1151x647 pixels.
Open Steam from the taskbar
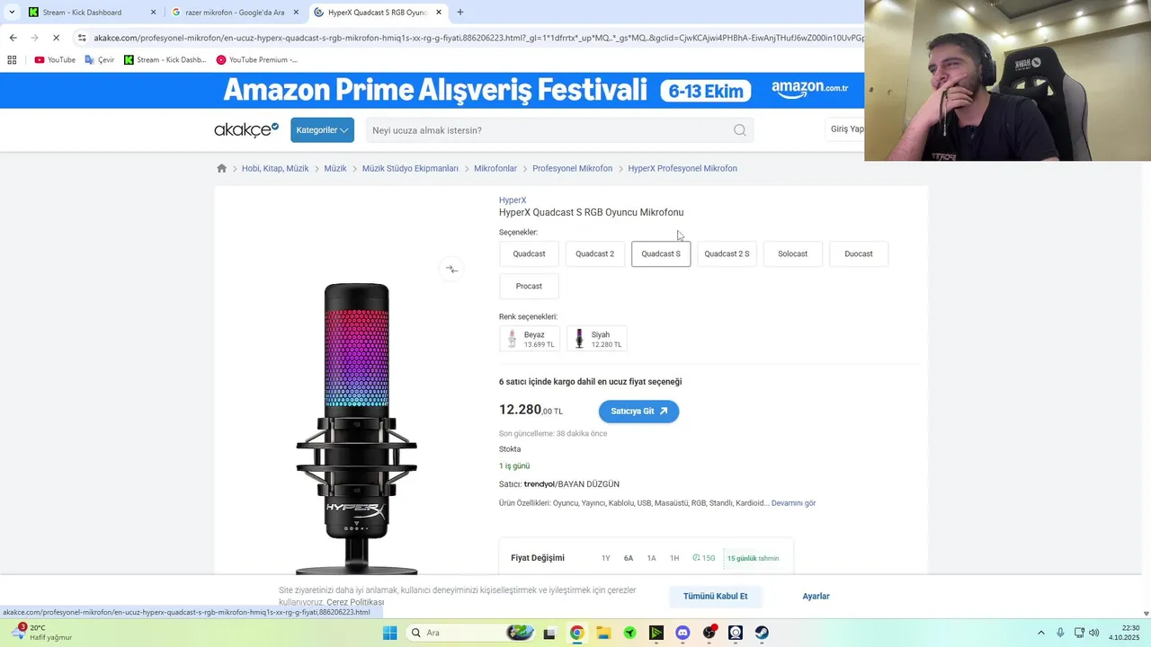(x=762, y=633)
